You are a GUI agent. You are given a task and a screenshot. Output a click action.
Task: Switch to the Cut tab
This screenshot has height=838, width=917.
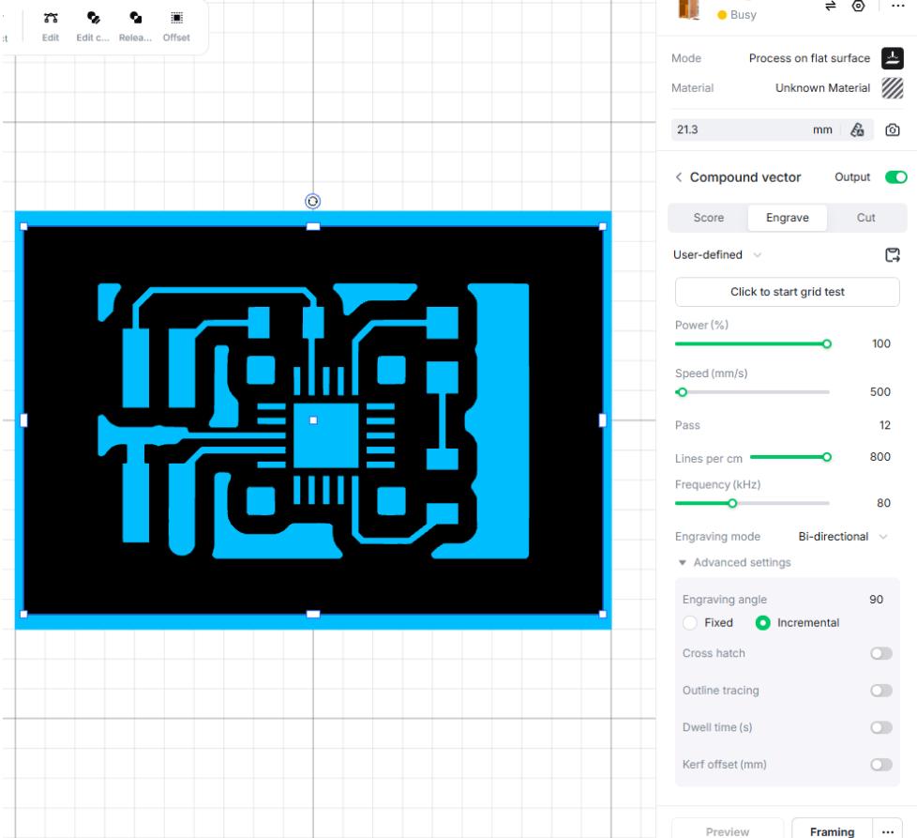865,218
